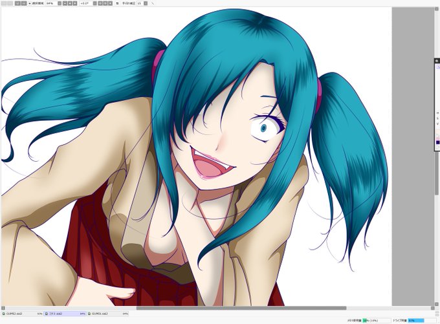This screenshot has height=324, width=440.
Task: Switch to the middle highlighted document tab
Action: tap(65, 314)
